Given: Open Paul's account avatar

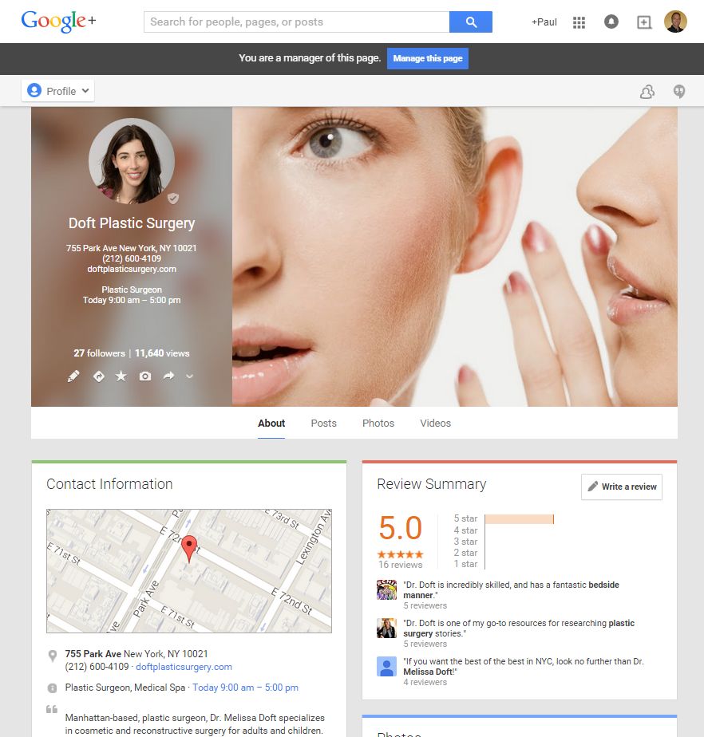Looking at the screenshot, I should click(675, 22).
